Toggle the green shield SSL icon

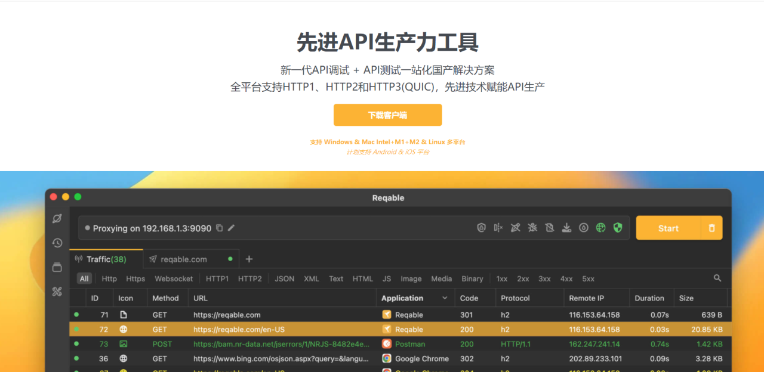[x=618, y=228]
